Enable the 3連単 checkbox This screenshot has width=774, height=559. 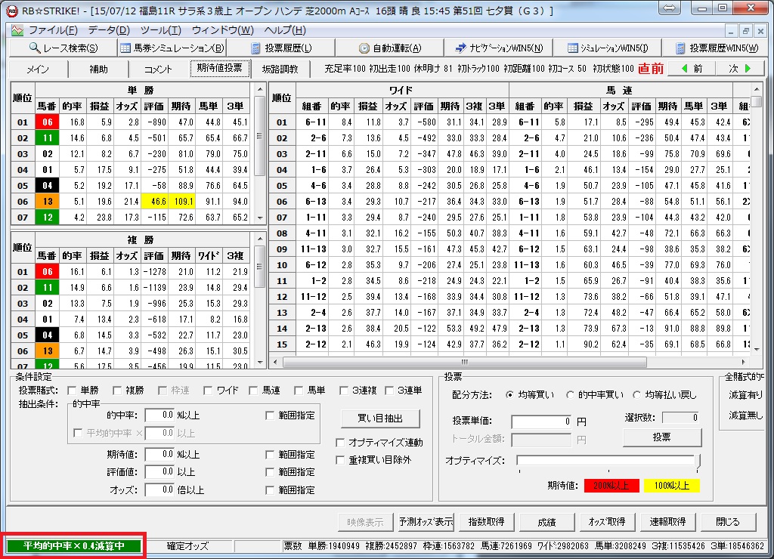pyautogui.click(x=389, y=391)
